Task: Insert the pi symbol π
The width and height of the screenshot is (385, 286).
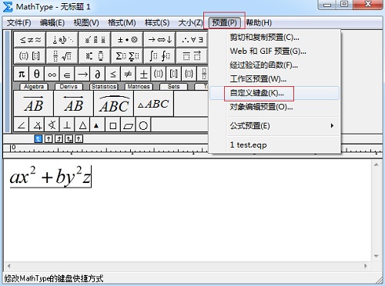Action: (x=22, y=74)
